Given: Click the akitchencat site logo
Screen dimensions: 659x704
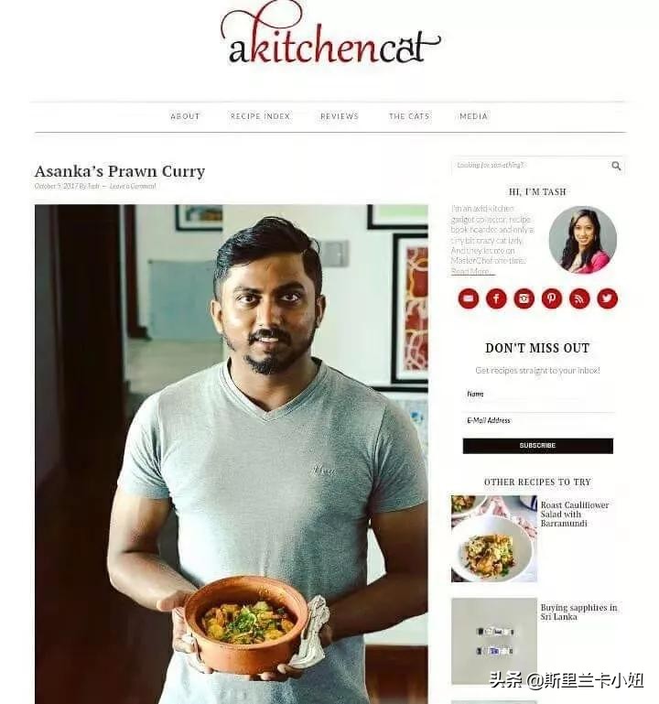Looking at the screenshot, I should click(330, 35).
